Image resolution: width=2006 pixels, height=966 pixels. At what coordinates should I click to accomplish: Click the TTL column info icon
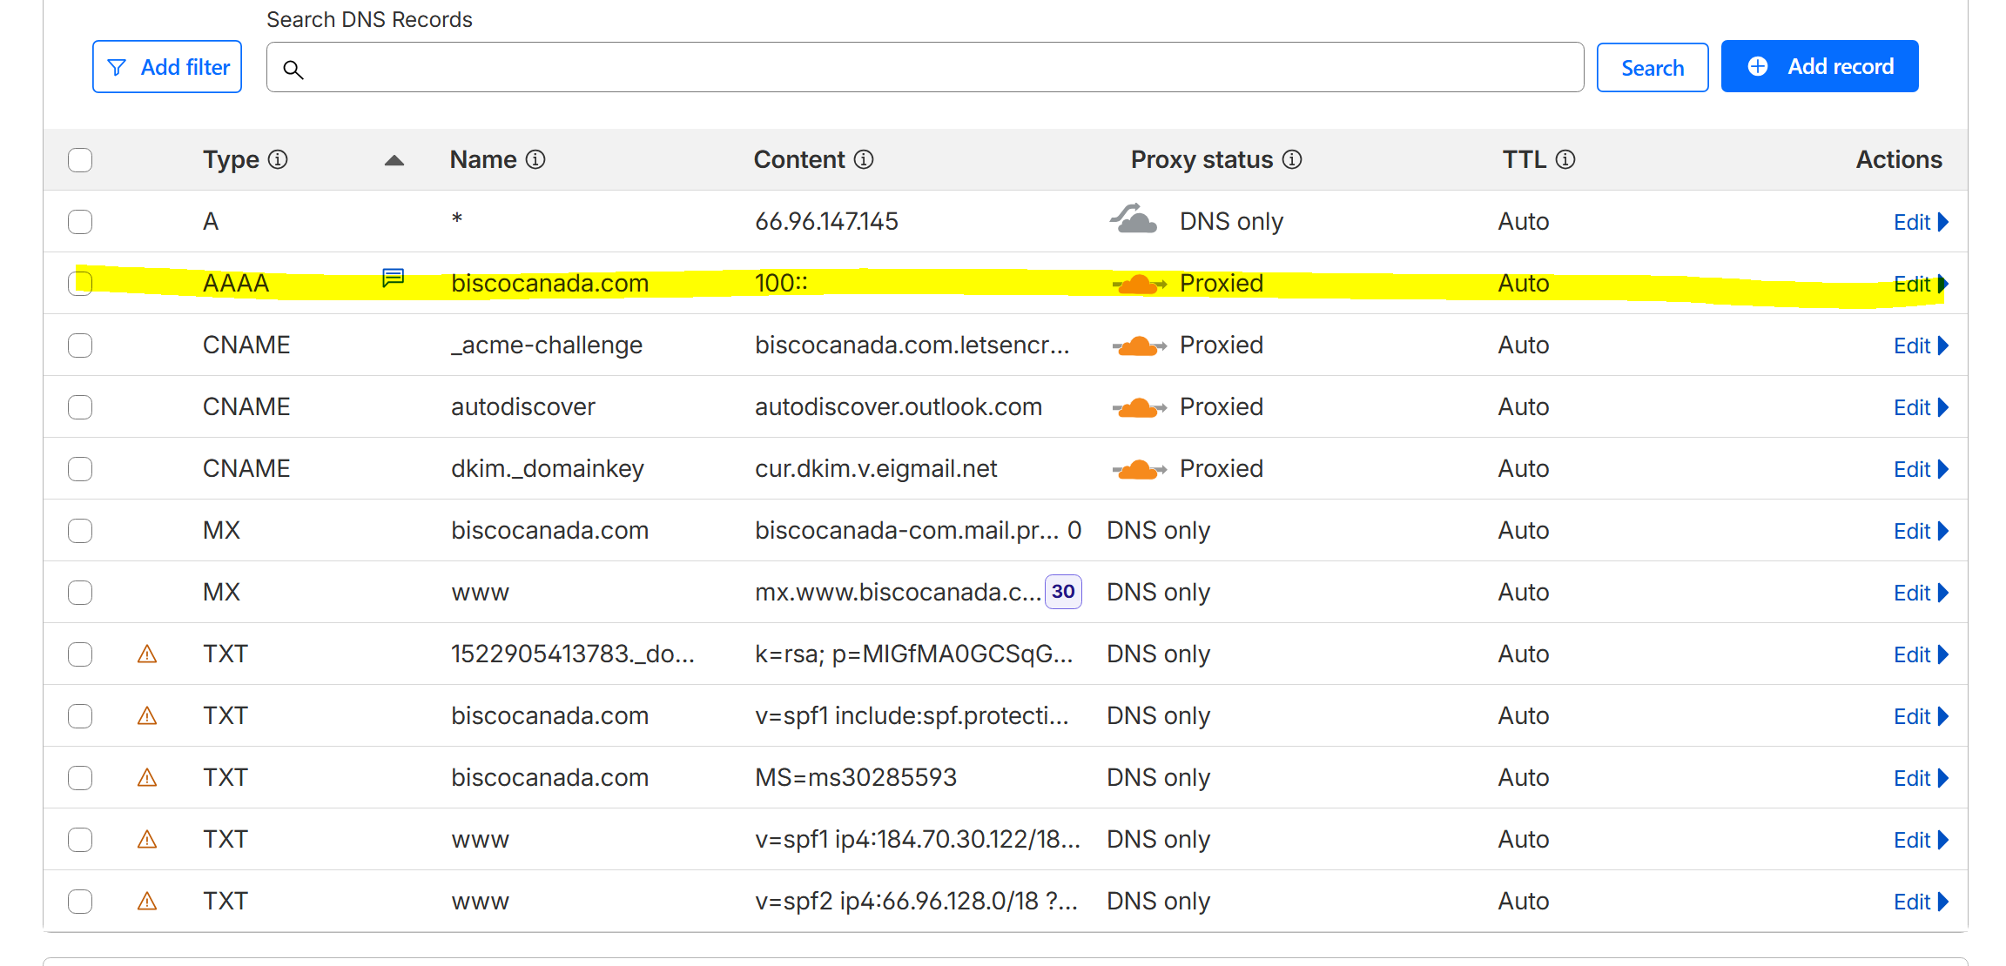tap(1565, 159)
